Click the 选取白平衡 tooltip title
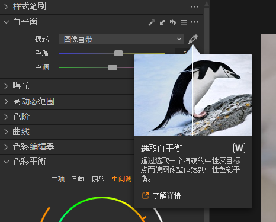276x222 pixels. tap(162, 149)
